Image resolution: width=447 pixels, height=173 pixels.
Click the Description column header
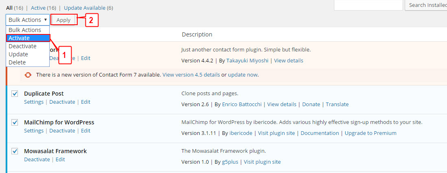197,34
